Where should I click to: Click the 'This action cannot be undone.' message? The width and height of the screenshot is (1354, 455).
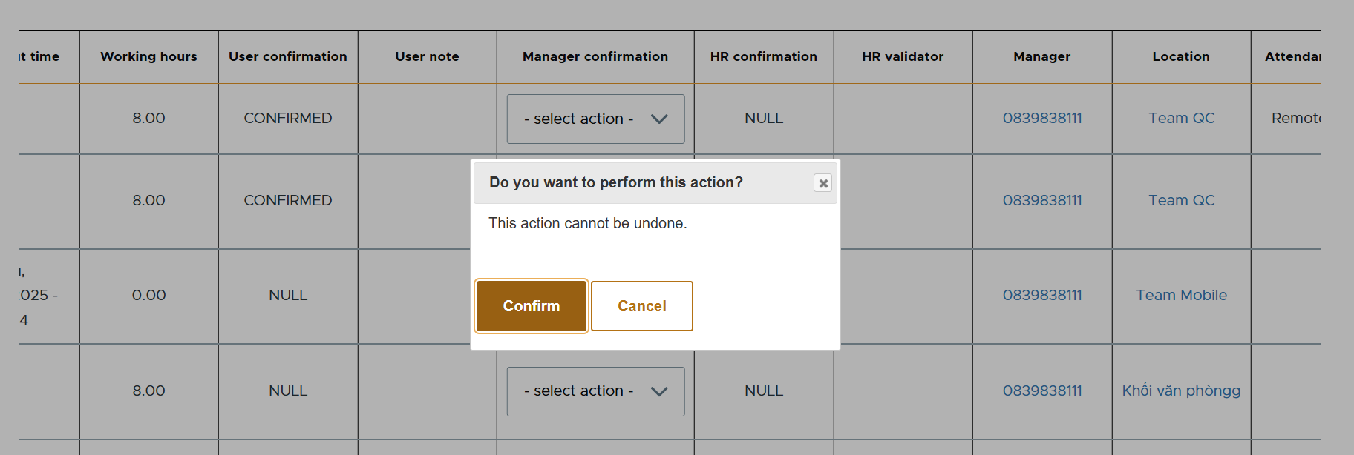pyautogui.click(x=588, y=223)
